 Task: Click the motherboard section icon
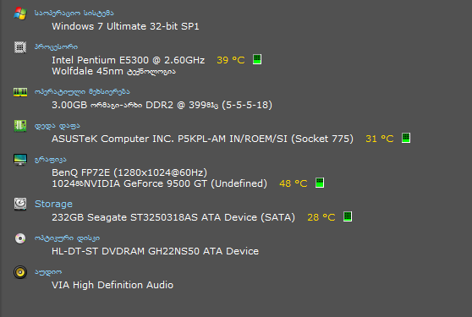pos(20,126)
